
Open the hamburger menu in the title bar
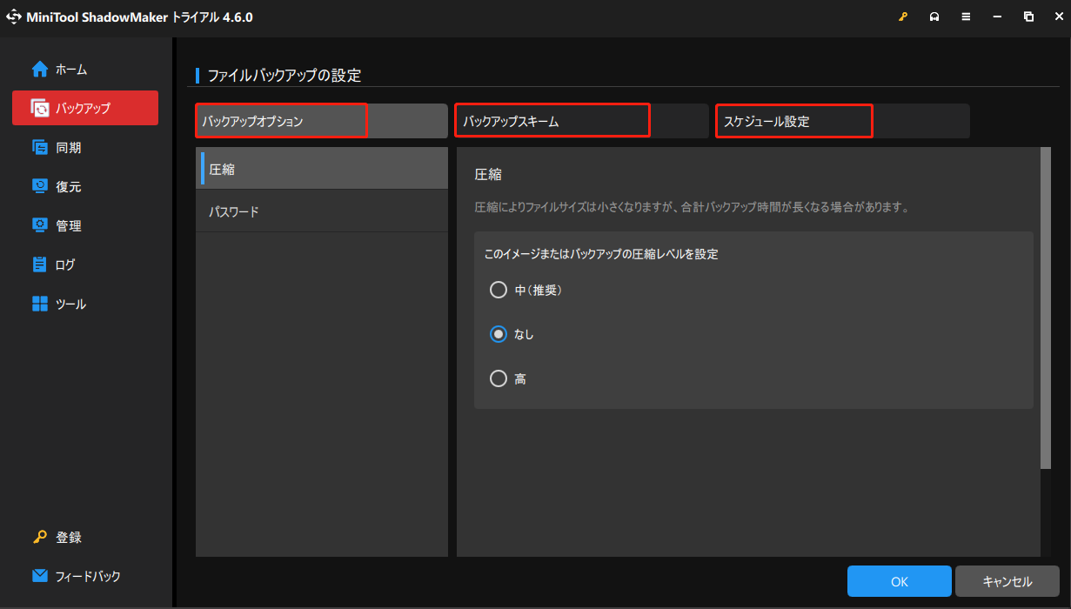pos(966,17)
